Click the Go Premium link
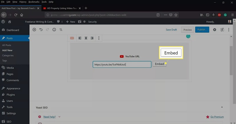Viewport: 236px width, 124px height. 217,117
